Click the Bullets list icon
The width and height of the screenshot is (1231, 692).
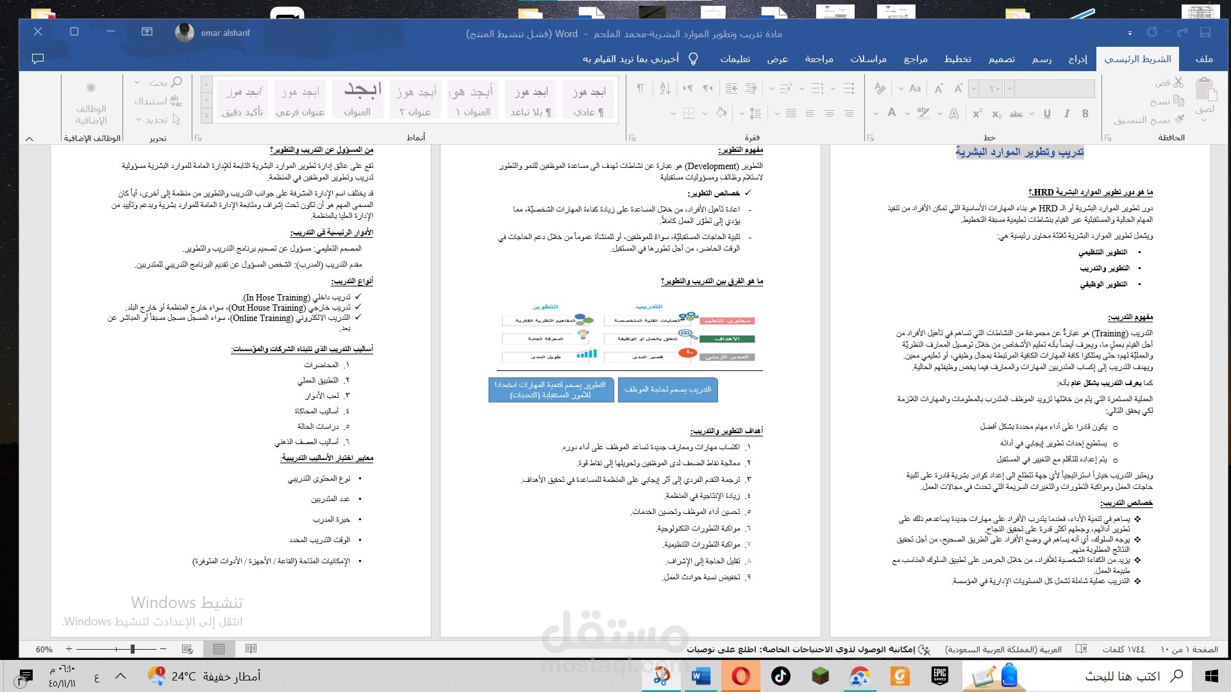pyautogui.click(x=849, y=88)
